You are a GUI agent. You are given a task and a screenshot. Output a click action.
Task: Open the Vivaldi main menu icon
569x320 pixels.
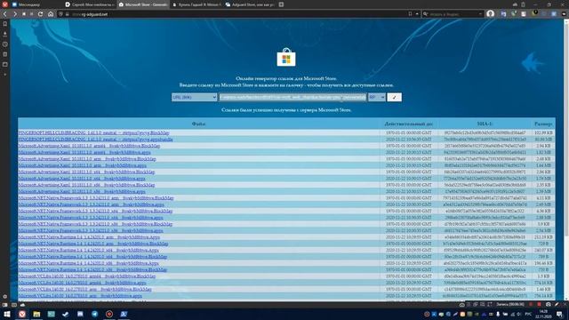(4, 4)
